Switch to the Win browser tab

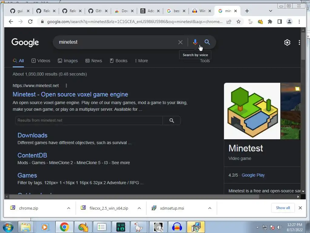[200, 11]
